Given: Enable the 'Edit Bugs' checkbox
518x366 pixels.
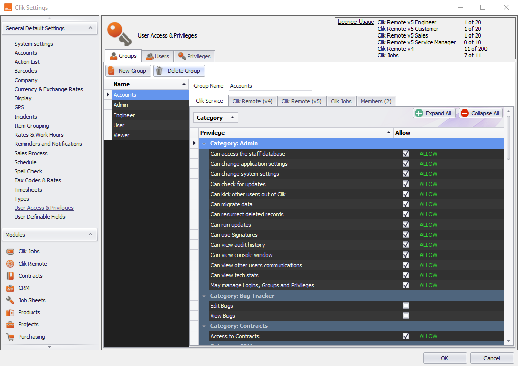Looking at the screenshot, I should click(x=406, y=306).
